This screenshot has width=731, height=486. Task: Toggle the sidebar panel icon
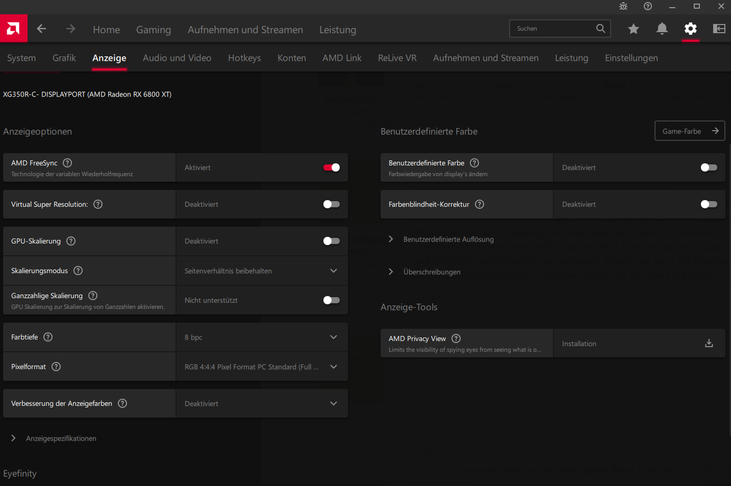pyautogui.click(x=719, y=29)
